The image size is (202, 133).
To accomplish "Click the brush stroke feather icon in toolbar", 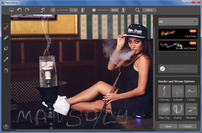I will (43, 10).
